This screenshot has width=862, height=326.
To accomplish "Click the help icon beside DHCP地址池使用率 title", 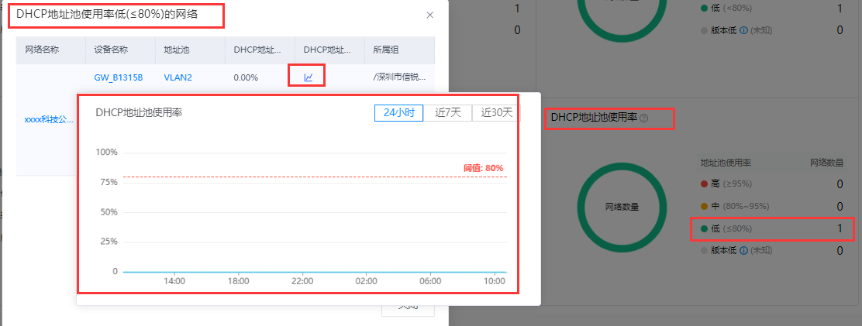I will pos(643,118).
